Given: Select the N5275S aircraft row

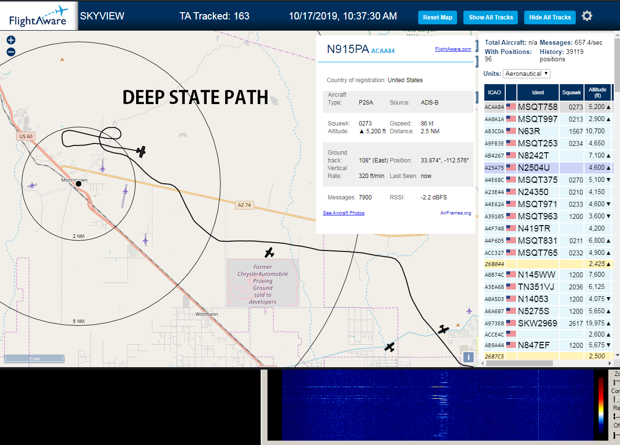Looking at the screenshot, I should tap(548, 311).
